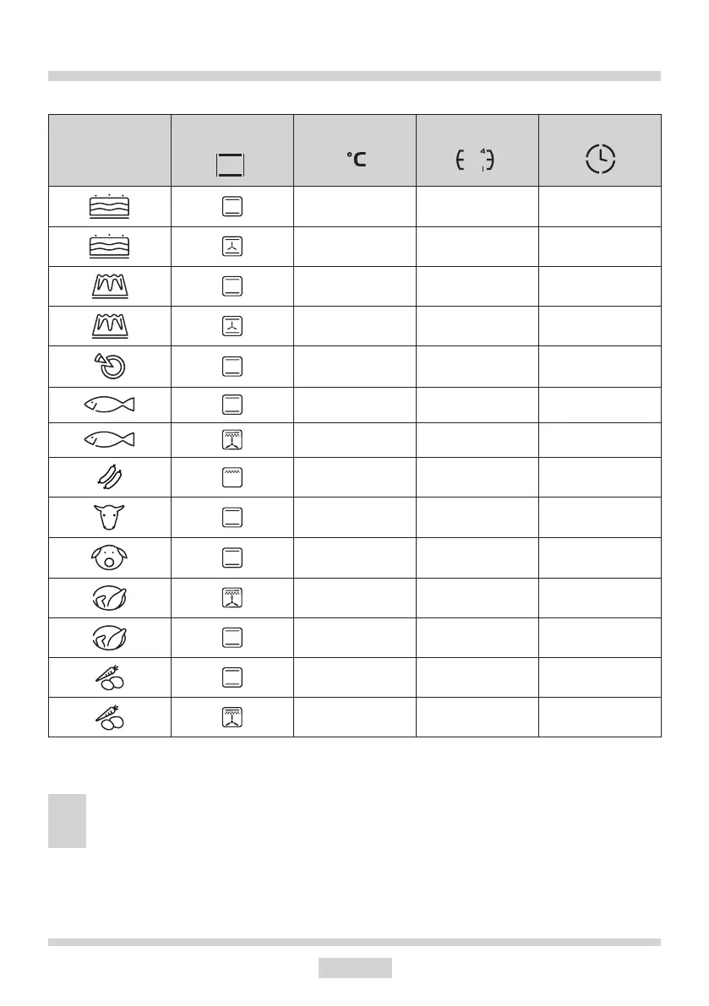
Task: Click the fan grill icon in fish row
Action: 232,439
